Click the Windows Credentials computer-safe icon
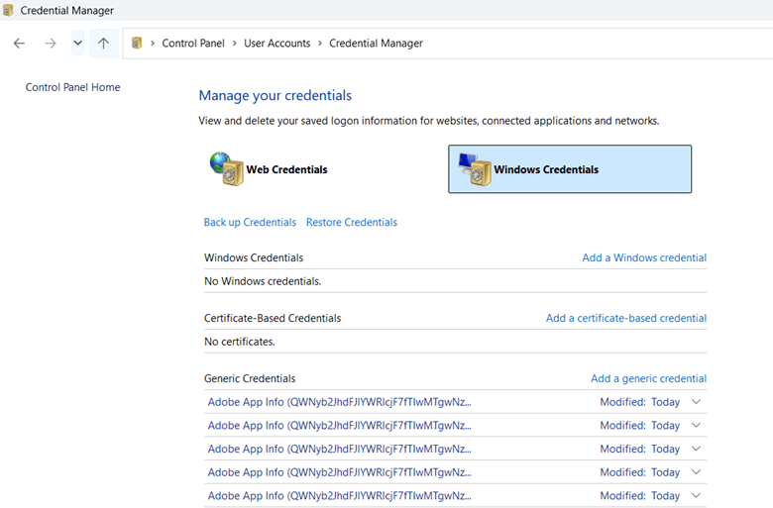The width and height of the screenshot is (773, 508). click(475, 169)
